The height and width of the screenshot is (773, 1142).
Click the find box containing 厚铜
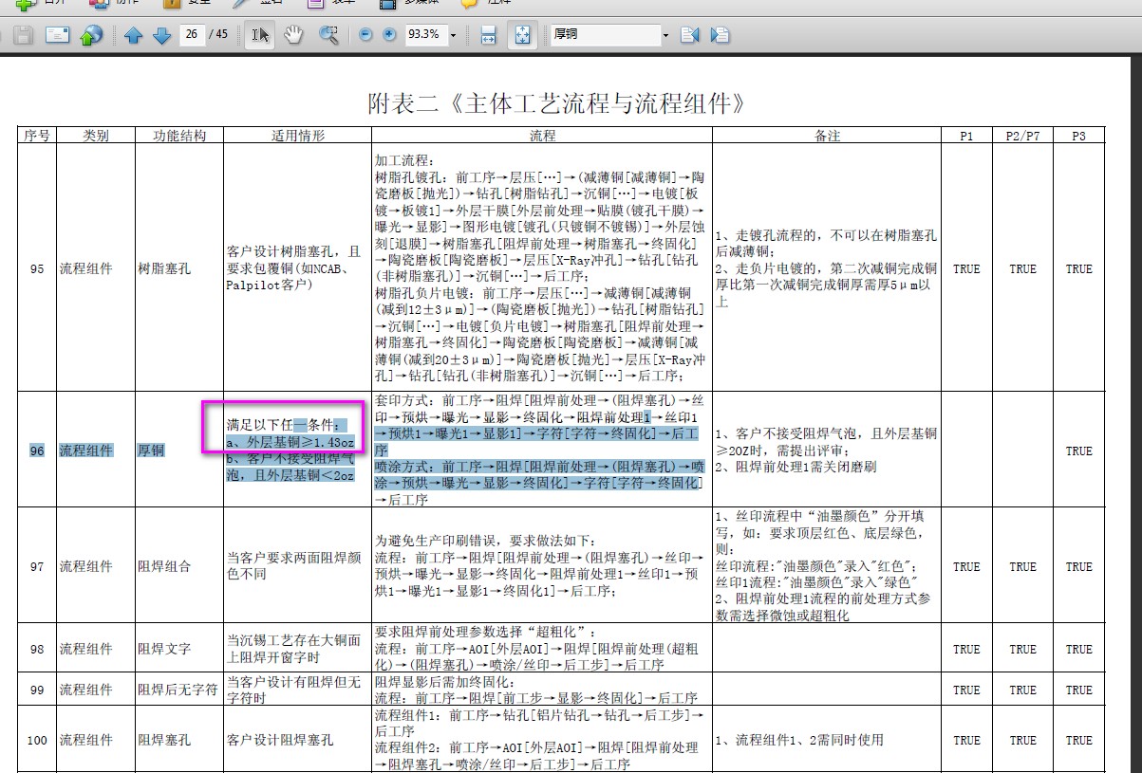tap(605, 34)
